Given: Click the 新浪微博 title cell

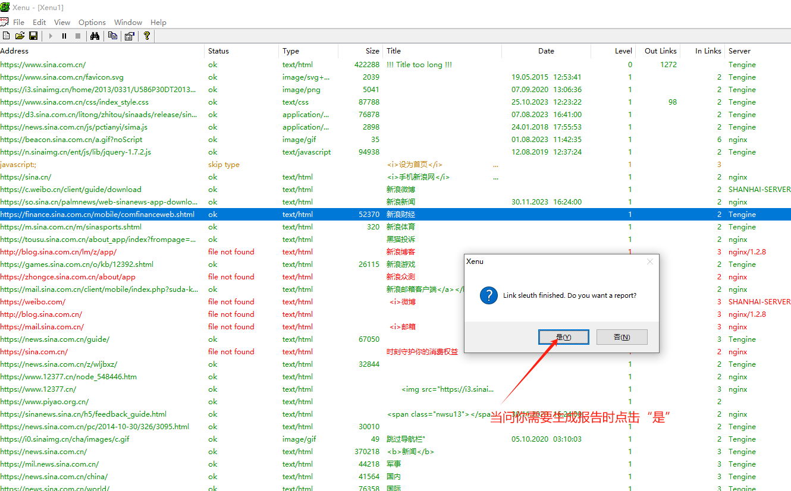Looking at the screenshot, I should pos(401,190).
